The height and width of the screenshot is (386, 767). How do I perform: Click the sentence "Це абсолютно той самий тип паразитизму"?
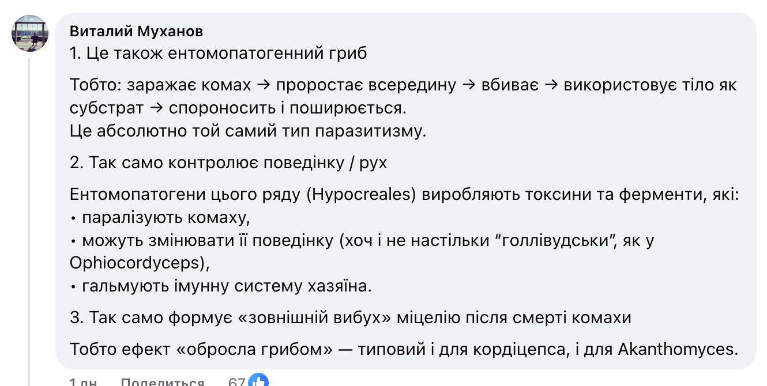(248, 131)
